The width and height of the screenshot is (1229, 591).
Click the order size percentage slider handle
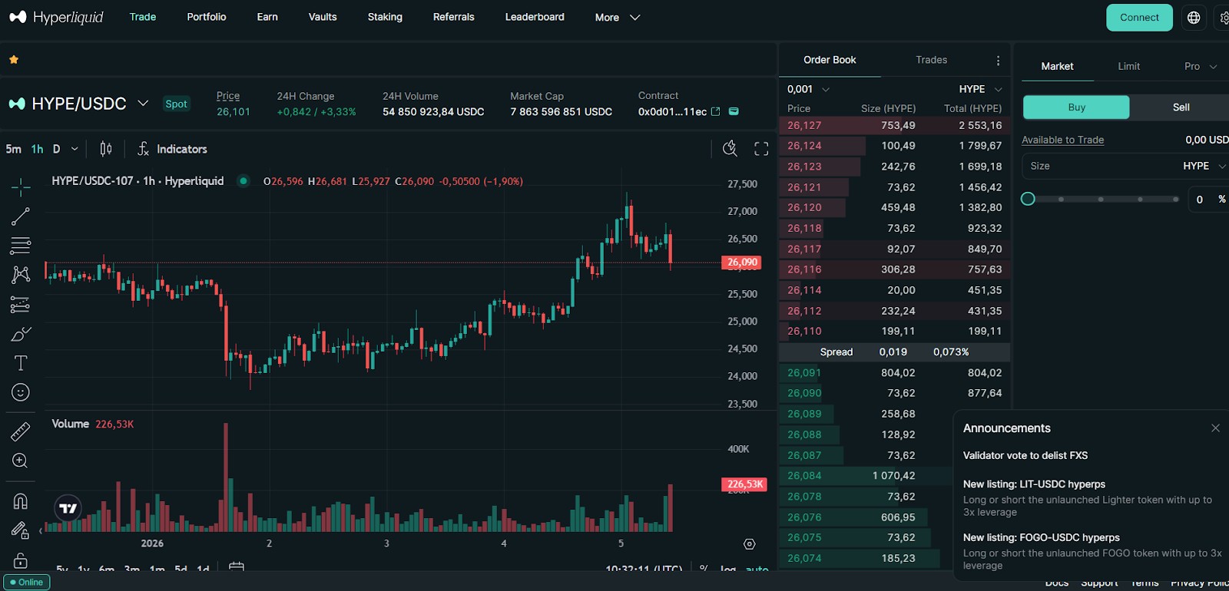[1028, 199]
